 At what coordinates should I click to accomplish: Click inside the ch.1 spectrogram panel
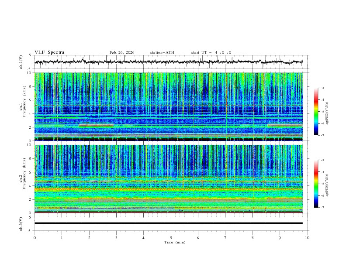(170, 107)
